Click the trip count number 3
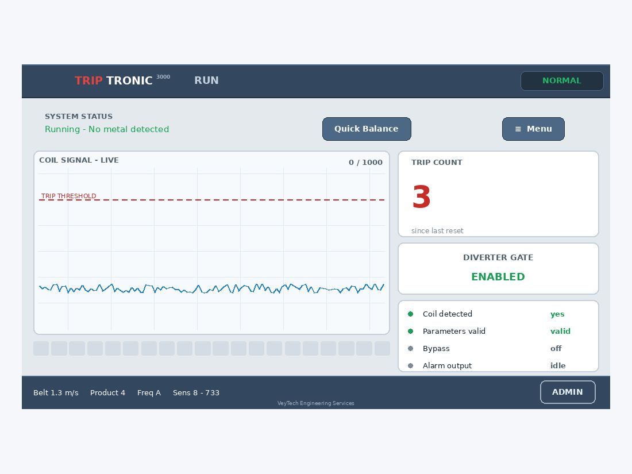This screenshot has width=632, height=474. click(422, 196)
